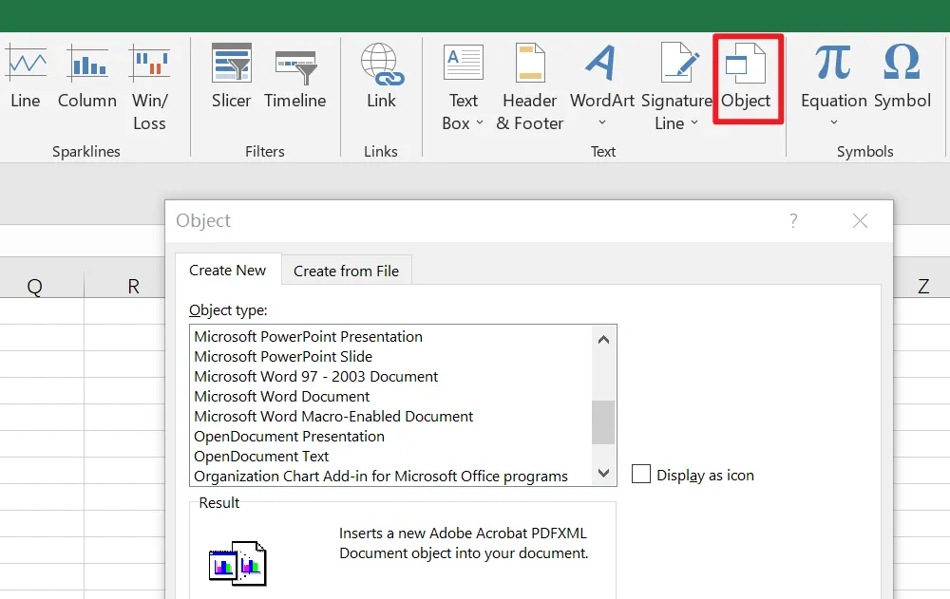Open the Object dialog help question mark
Viewport: 950px width, 599px height.
point(793,220)
